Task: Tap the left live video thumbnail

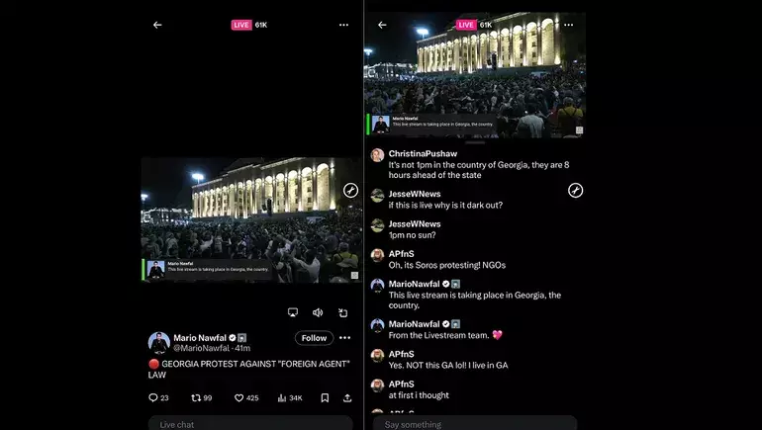Action: click(x=251, y=219)
